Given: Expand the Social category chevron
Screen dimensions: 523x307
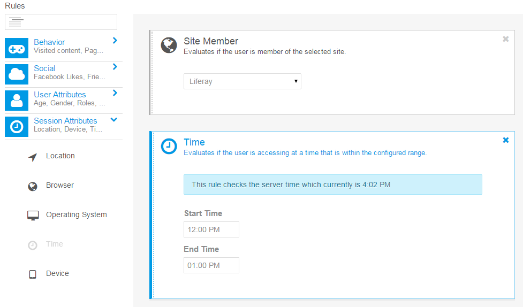Looking at the screenshot, I should click(115, 67).
